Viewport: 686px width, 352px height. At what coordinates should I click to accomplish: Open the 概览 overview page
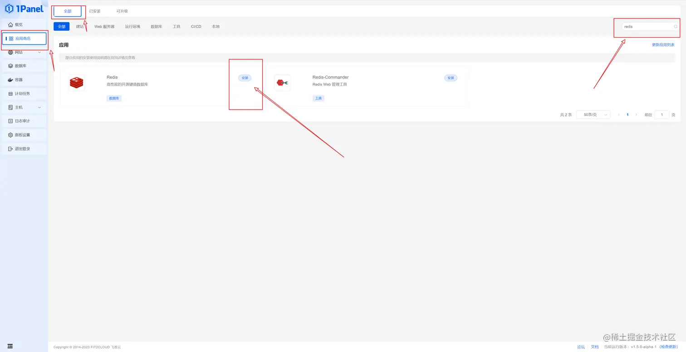(24, 24)
